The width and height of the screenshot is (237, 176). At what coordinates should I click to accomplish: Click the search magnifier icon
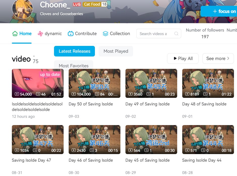tap(176, 34)
